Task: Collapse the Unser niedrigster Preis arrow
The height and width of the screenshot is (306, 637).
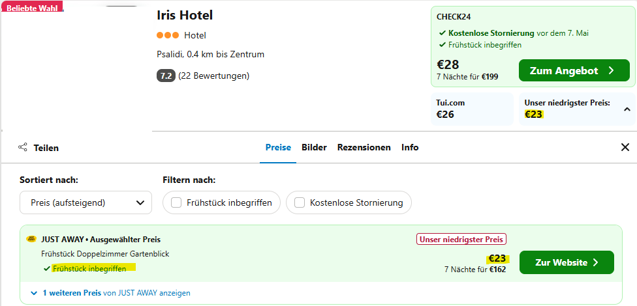Action: [627, 109]
